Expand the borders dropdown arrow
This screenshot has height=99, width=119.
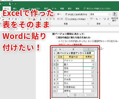(25, 19)
